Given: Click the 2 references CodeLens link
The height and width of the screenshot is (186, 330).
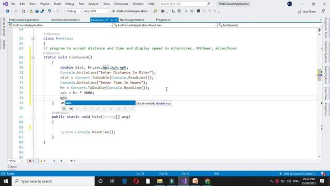Looking at the screenshot, I should click(52, 34).
